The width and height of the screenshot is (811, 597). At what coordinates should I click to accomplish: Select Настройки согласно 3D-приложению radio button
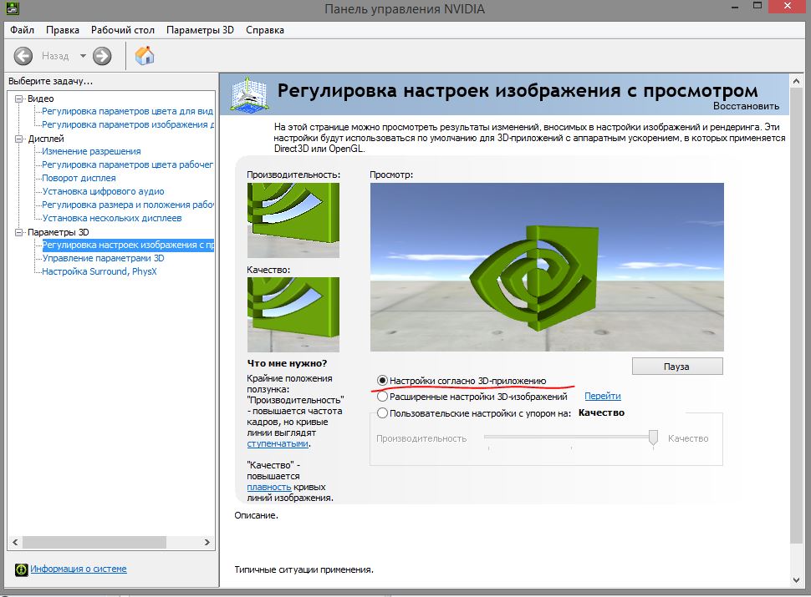(x=382, y=381)
